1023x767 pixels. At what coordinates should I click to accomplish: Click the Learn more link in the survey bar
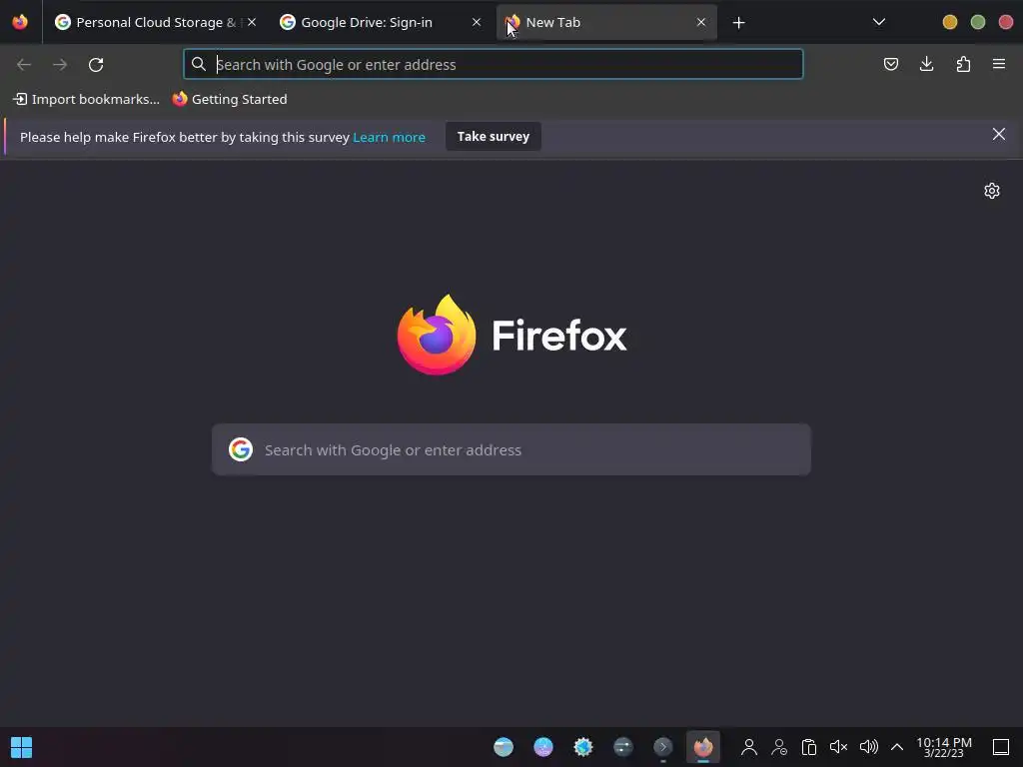point(389,137)
